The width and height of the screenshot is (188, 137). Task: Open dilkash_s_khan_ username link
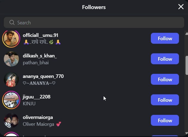[40, 56]
